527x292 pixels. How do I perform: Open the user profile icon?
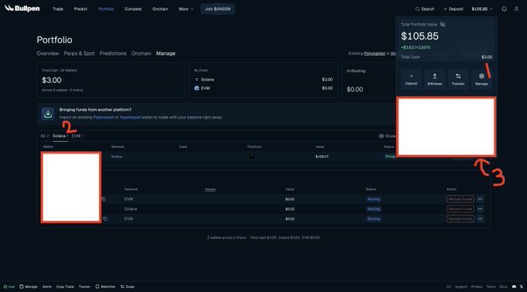click(516, 9)
